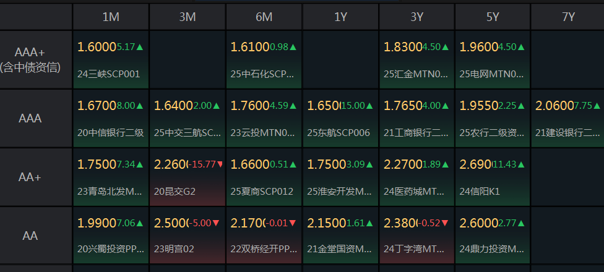Click the 24信阳K1 bond name
The width and height of the screenshot is (604, 272).
click(480, 191)
